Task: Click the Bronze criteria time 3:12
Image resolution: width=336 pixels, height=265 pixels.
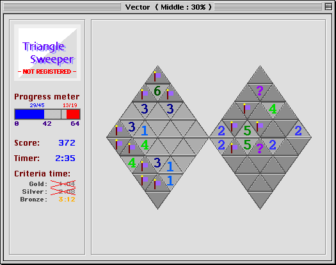Action: pyautogui.click(x=67, y=200)
